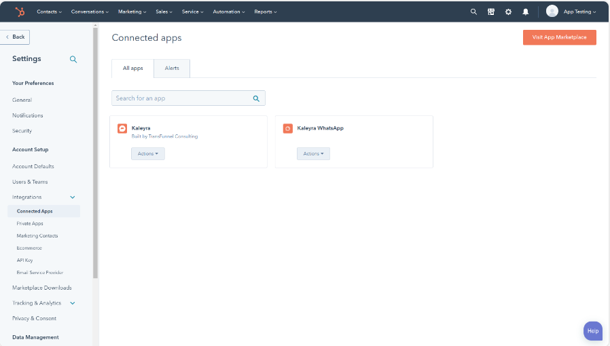Open Notifications settings
This screenshot has width=610, height=346.
pyautogui.click(x=28, y=115)
